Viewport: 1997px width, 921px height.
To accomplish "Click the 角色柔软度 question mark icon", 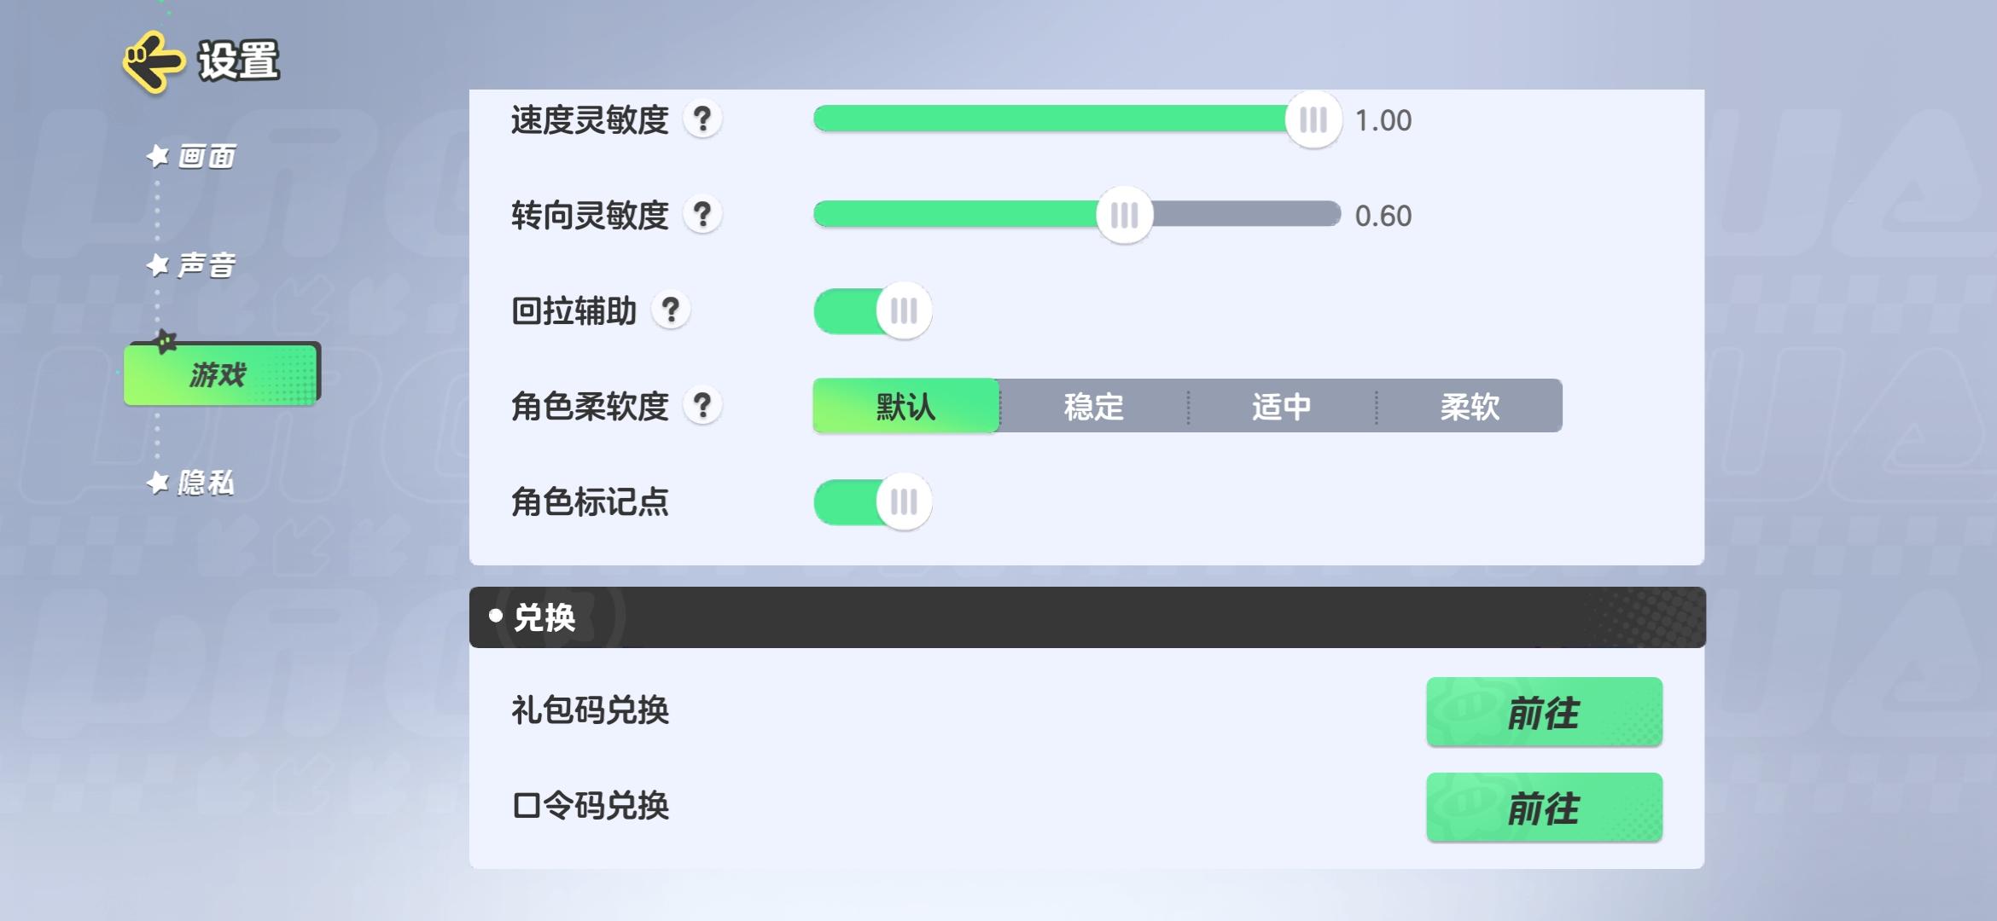I will [702, 406].
